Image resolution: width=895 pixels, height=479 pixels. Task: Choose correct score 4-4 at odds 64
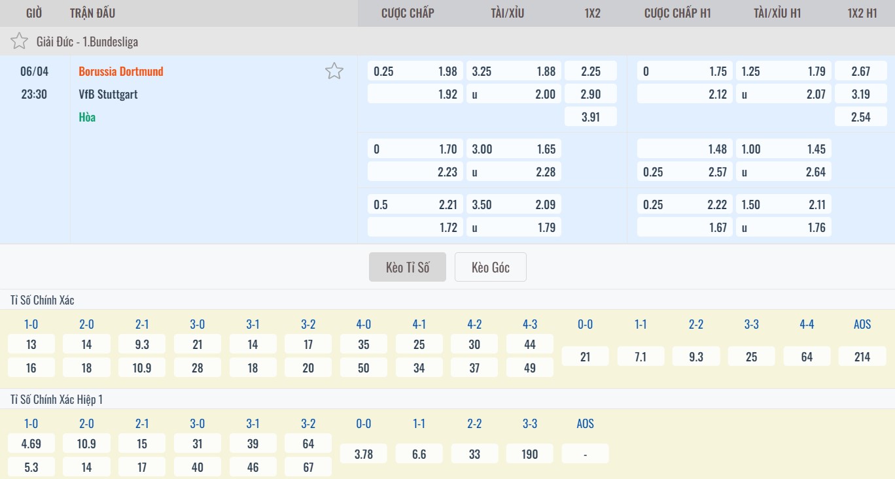click(x=807, y=356)
